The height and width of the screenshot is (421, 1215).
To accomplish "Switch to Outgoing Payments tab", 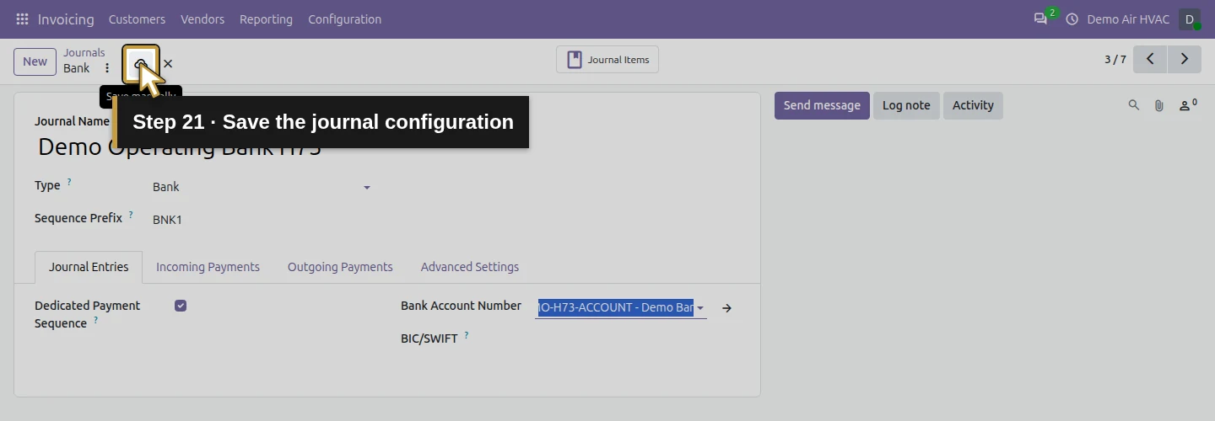I will (x=340, y=267).
